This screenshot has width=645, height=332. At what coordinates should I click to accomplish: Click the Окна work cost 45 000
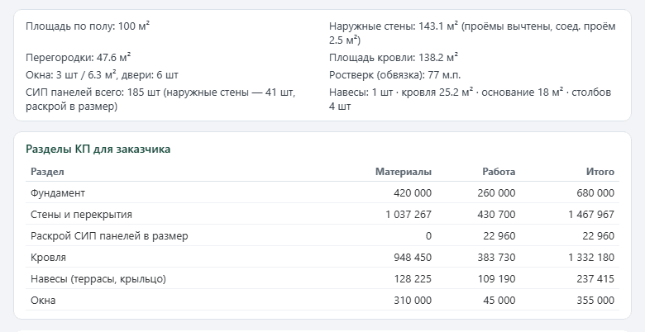tap(499, 300)
